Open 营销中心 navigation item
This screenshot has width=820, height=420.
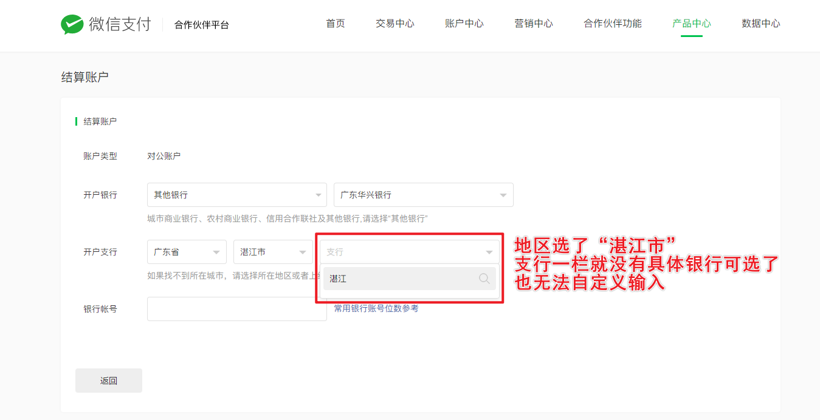[x=534, y=24]
